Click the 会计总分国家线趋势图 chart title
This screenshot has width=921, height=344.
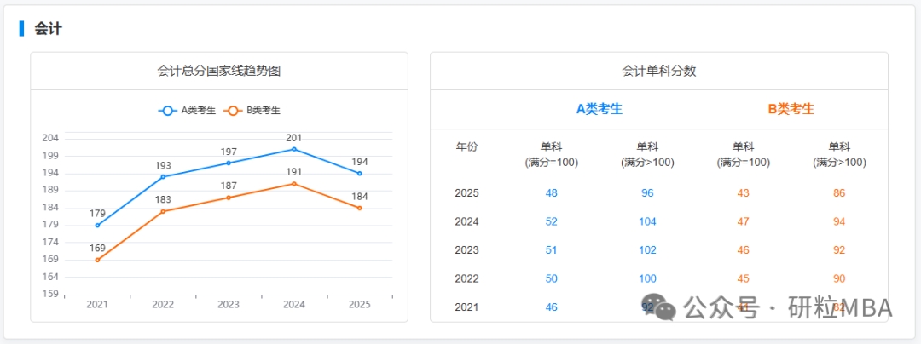(219, 71)
